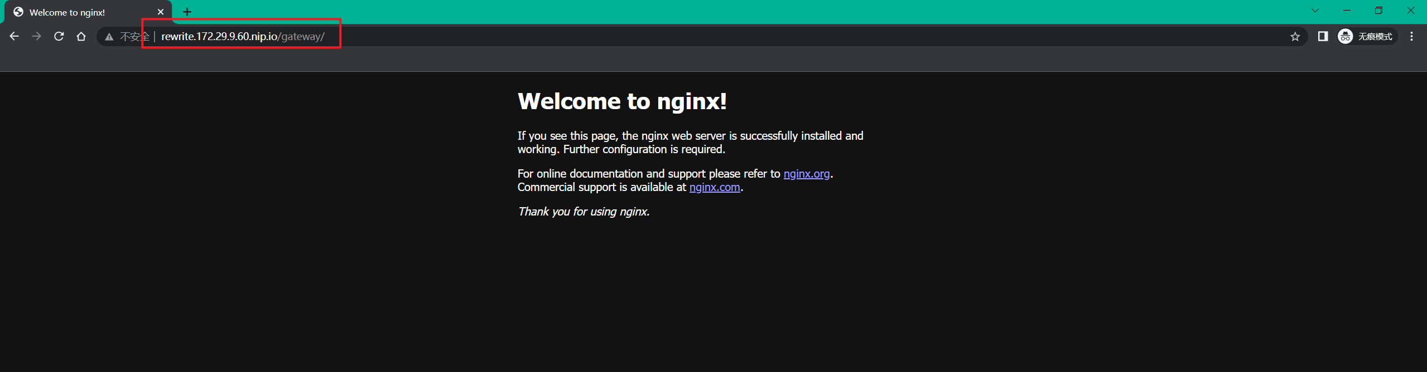This screenshot has height=372, width=1427.
Task: Restore down the browser window
Action: pos(1378,11)
